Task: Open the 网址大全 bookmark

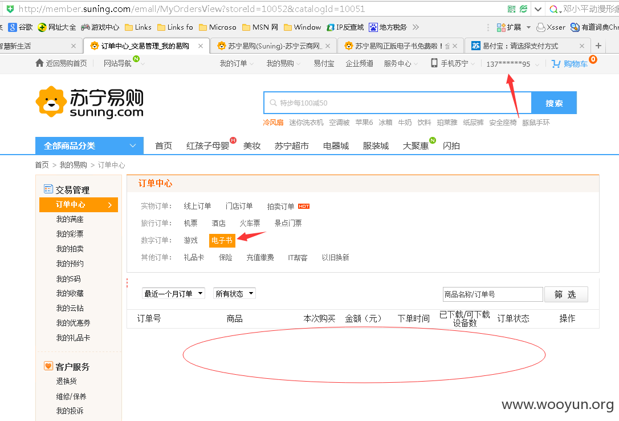Action: click(x=57, y=27)
